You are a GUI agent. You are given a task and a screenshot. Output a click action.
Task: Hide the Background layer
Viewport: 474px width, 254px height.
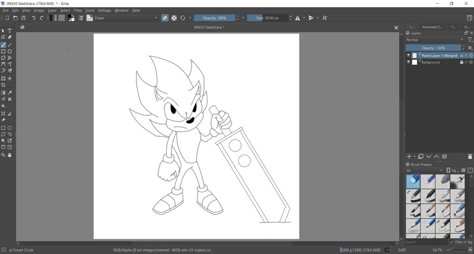click(408, 62)
